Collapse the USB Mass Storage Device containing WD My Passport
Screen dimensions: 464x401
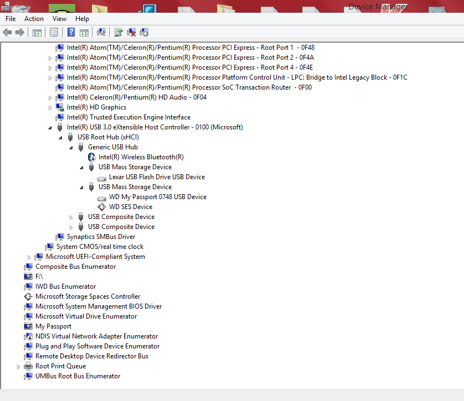tap(82, 188)
